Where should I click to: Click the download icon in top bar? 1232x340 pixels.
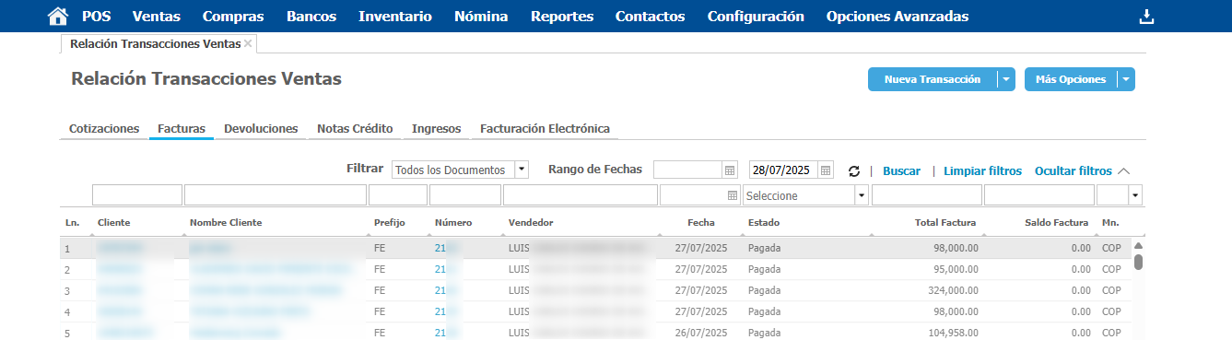pyautogui.click(x=1146, y=17)
